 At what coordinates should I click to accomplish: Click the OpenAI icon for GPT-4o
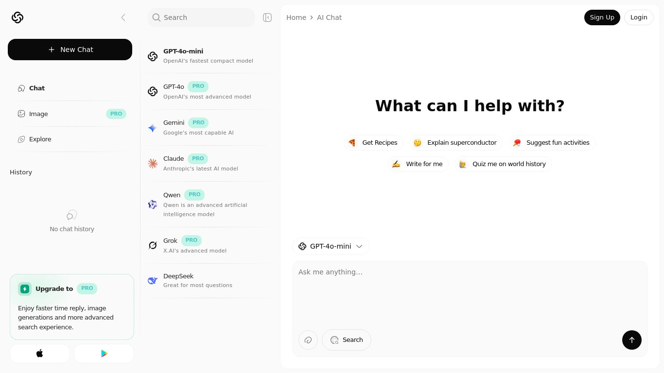[153, 91]
